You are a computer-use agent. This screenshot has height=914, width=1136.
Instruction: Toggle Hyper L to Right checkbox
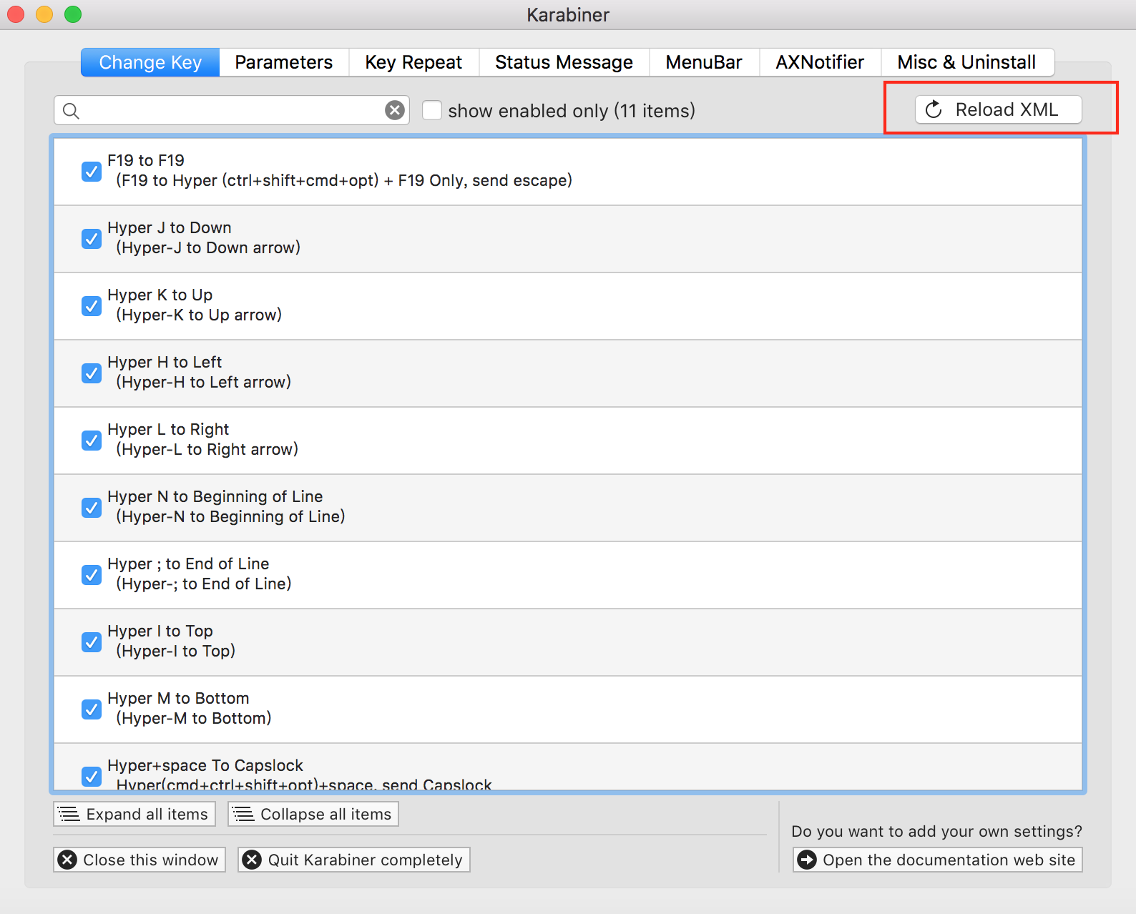92,441
